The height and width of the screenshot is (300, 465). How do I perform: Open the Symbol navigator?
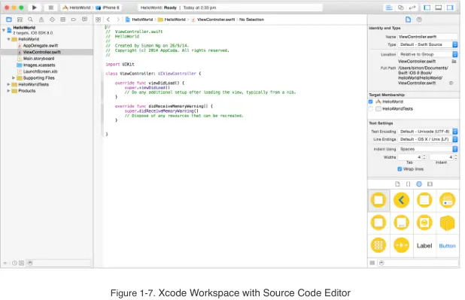pyautogui.click(x=20, y=20)
